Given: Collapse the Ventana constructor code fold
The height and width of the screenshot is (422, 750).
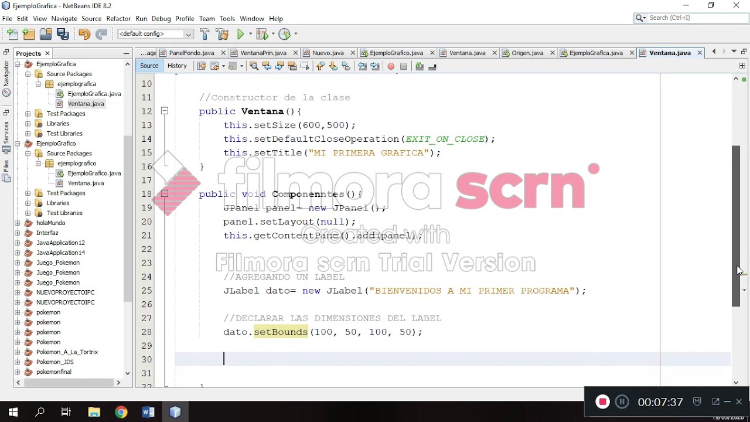Looking at the screenshot, I should pos(165,111).
